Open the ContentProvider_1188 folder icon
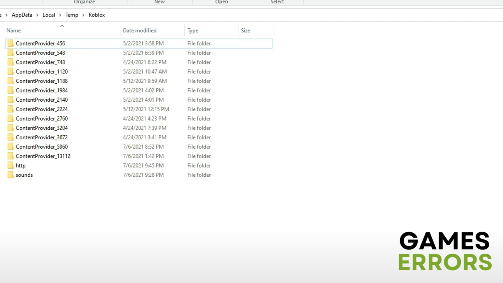The width and height of the screenshot is (503, 283). click(11, 81)
